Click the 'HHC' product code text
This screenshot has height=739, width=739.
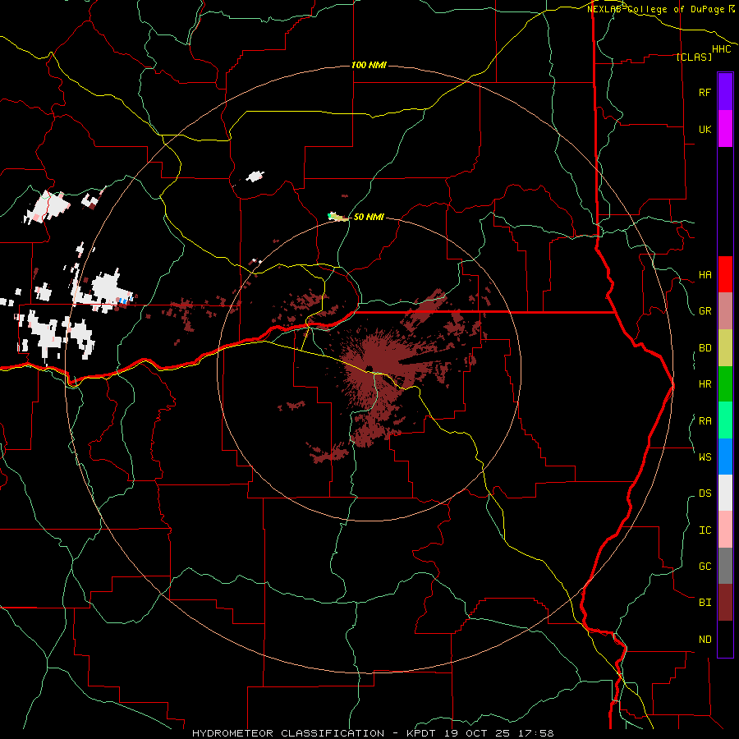pos(722,49)
